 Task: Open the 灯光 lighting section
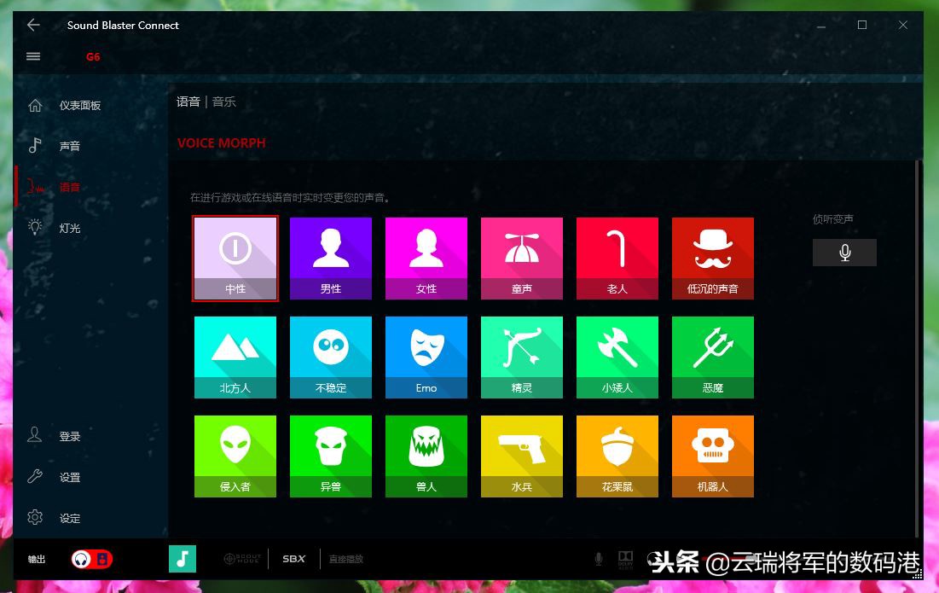tap(90, 228)
